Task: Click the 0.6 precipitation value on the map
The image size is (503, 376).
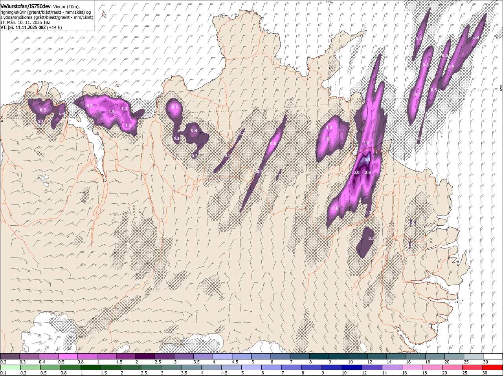Action: coord(335,208)
